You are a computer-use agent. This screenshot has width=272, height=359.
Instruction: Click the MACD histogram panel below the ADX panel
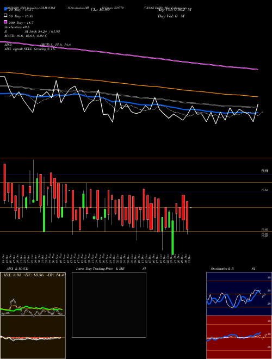33,337
